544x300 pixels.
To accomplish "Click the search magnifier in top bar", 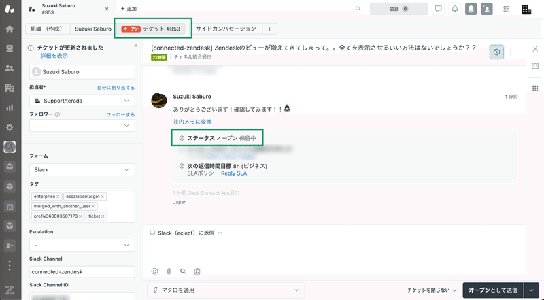I will (358, 9).
